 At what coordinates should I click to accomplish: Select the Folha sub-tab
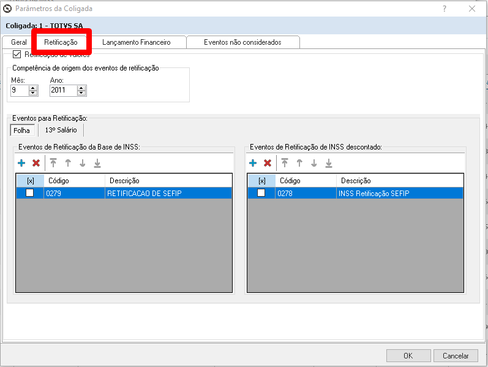22,131
